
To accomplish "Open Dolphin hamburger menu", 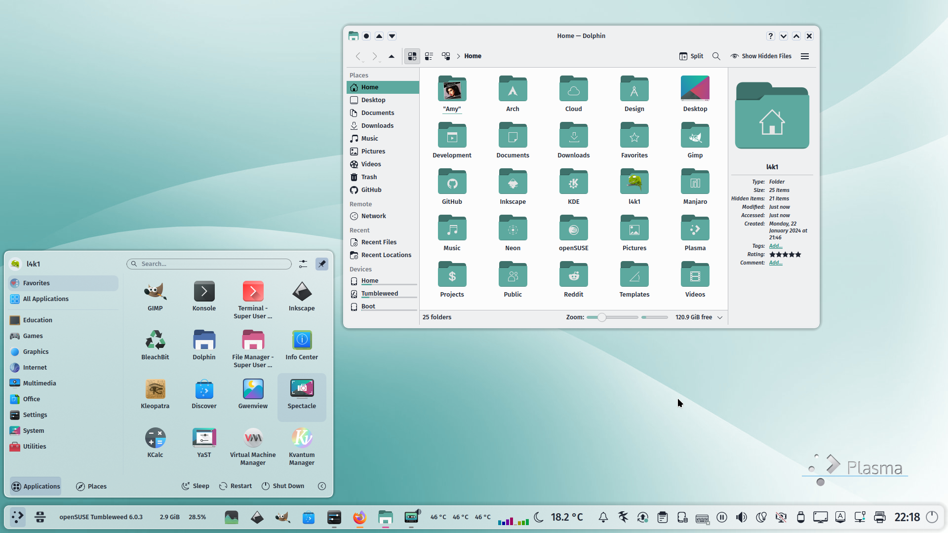I will pos(805,56).
